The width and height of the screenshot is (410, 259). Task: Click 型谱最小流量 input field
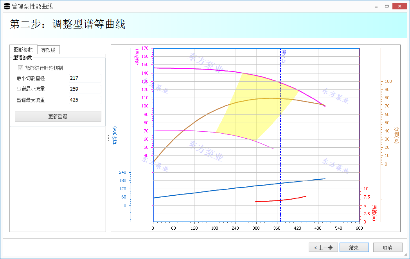85,89
